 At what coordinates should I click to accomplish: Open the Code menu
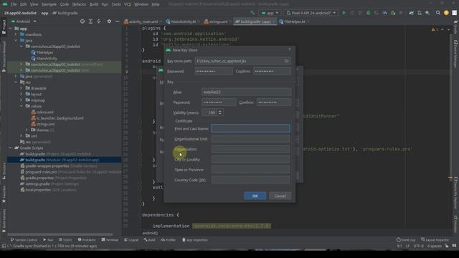tap(64, 4)
